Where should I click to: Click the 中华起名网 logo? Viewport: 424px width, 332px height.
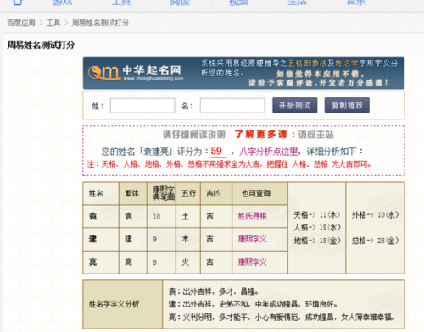click(x=136, y=73)
